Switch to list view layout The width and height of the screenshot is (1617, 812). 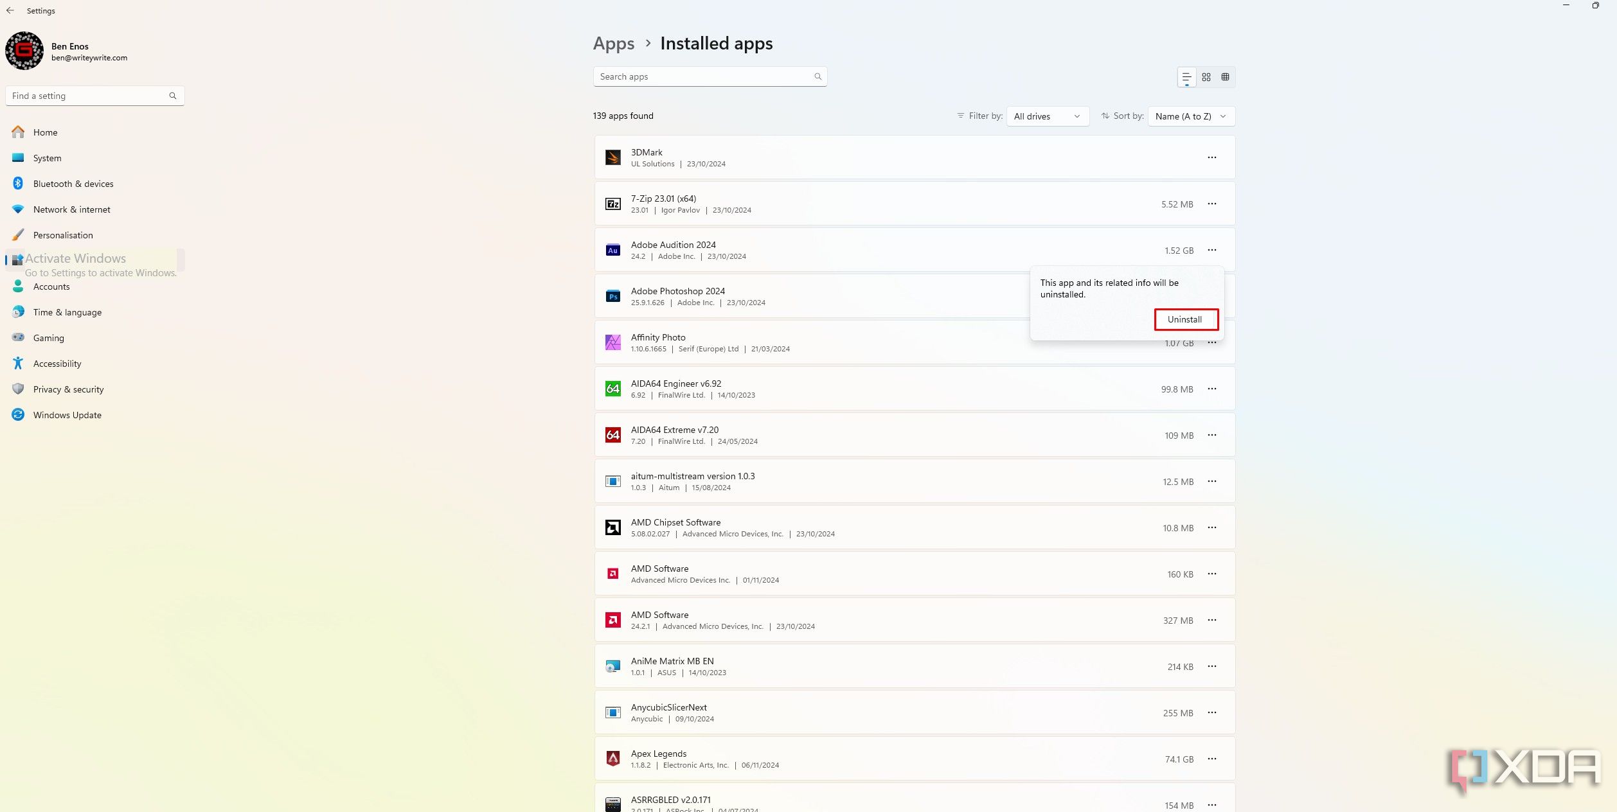coord(1186,77)
